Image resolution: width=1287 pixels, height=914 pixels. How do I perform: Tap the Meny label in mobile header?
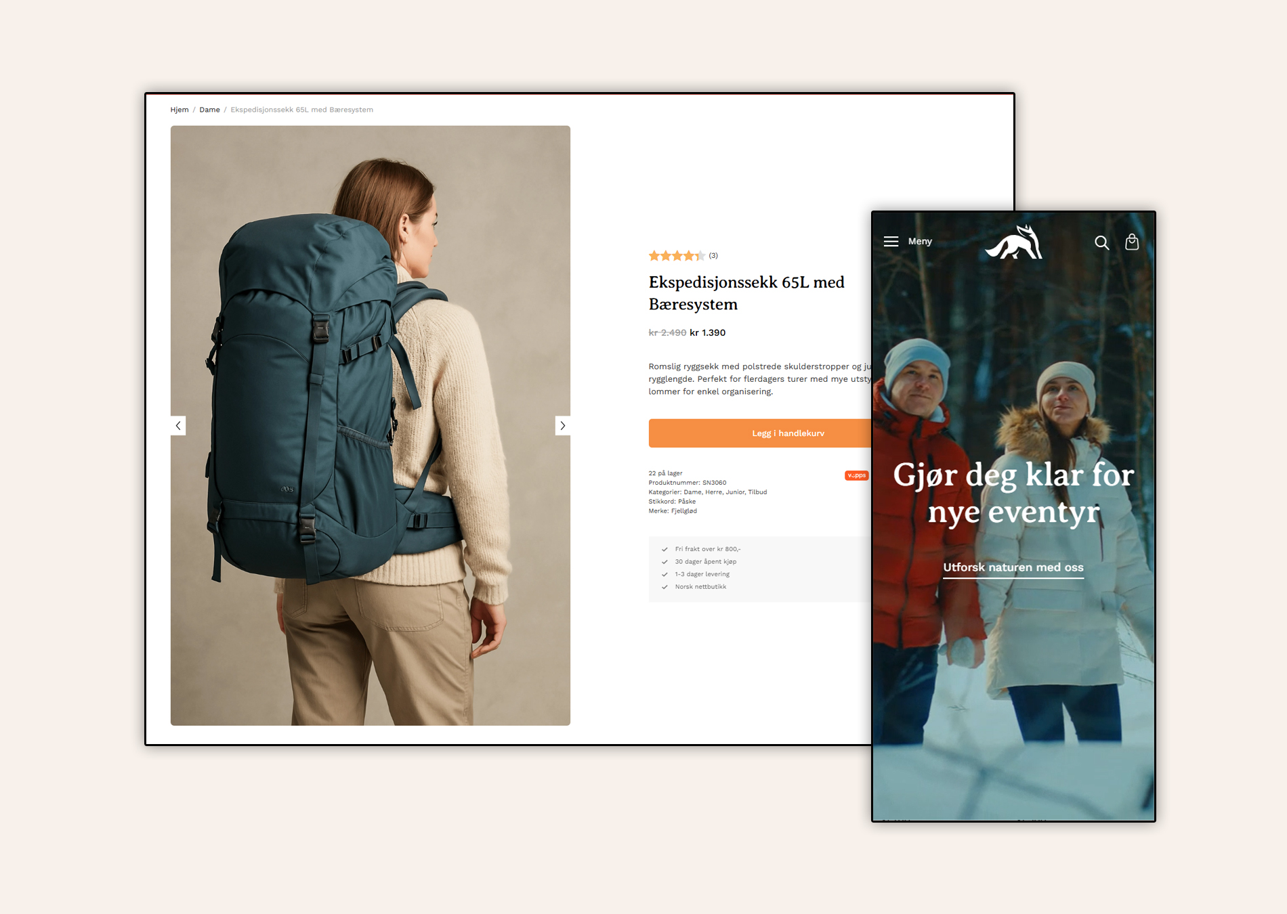coord(920,241)
